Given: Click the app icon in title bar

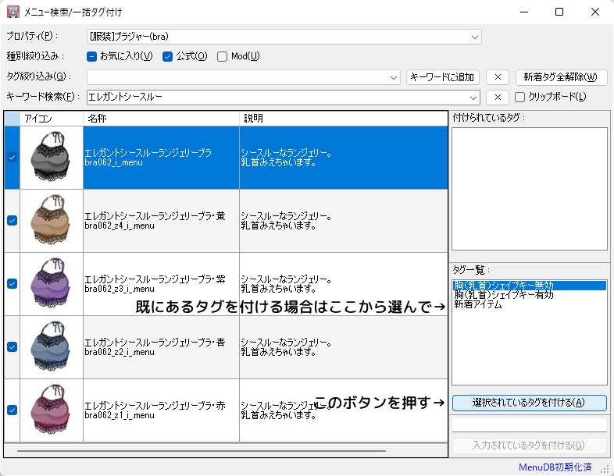Looking at the screenshot, I should [x=13, y=12].
